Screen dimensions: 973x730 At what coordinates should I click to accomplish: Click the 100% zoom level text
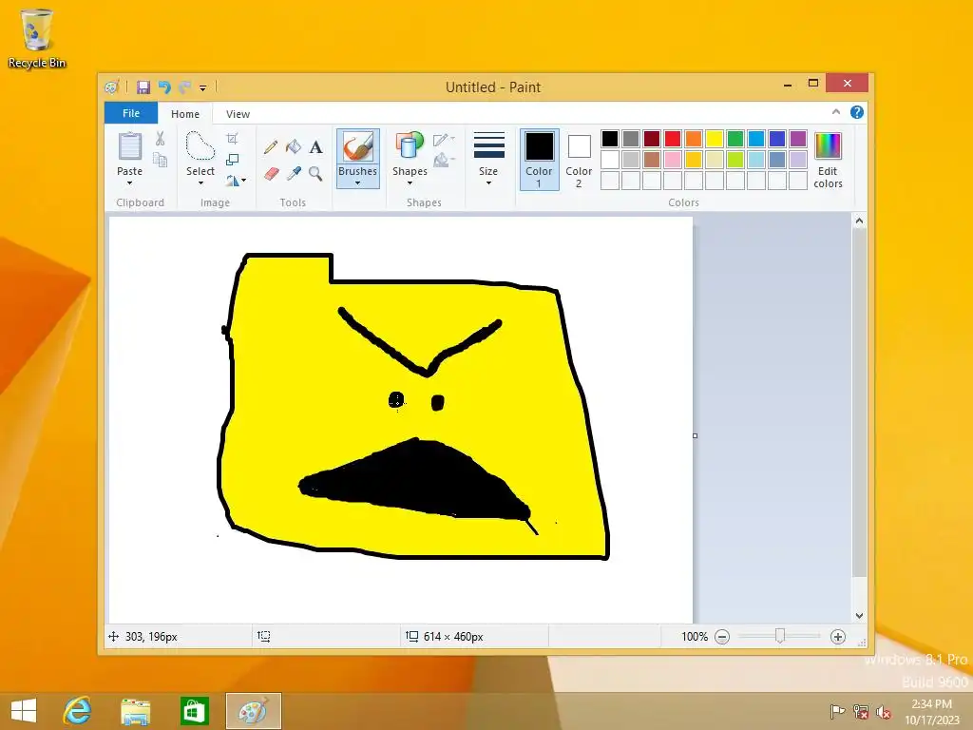tap(695, 637)
